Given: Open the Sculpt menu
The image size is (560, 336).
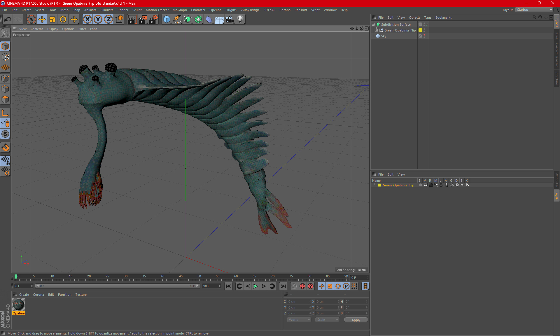Looking at the screenshot, I should point(137,10).
